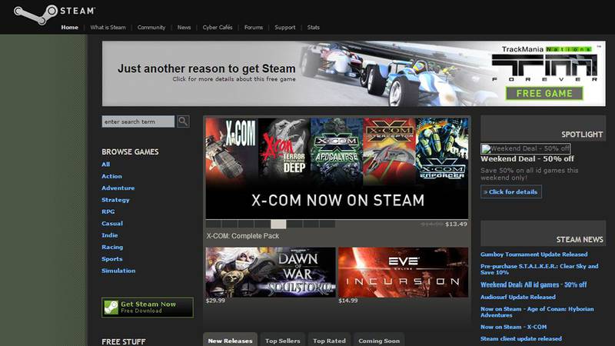The image size is (615, 346).
Task: Click the magnifier search button
Action: point(183,121)
